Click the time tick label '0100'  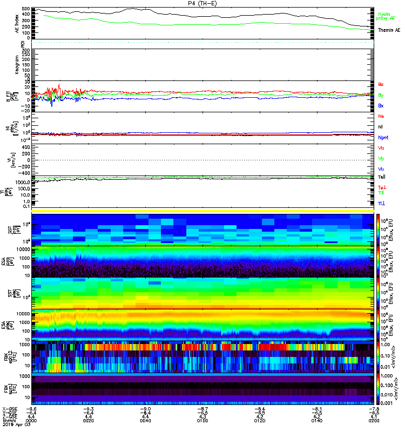(202, 421)
